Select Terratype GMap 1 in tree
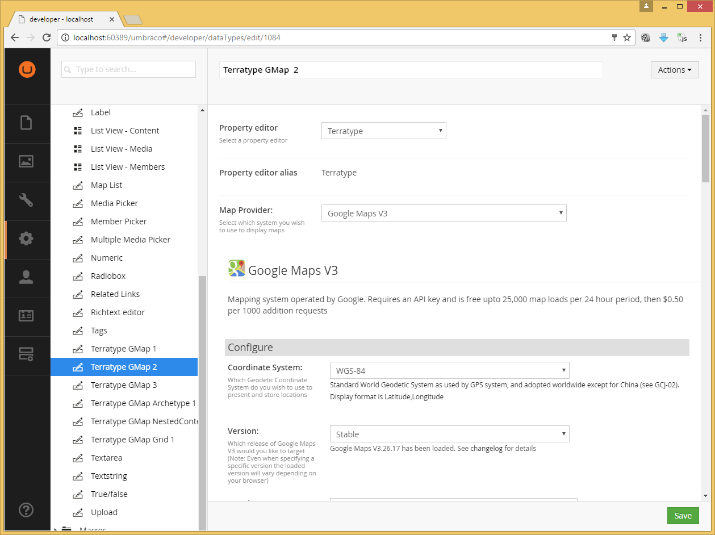The width and height of the screenshot is (715, 535). coord(124,349)
